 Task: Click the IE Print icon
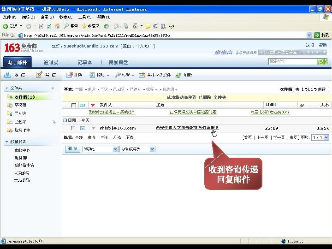(x=126, y=26)
